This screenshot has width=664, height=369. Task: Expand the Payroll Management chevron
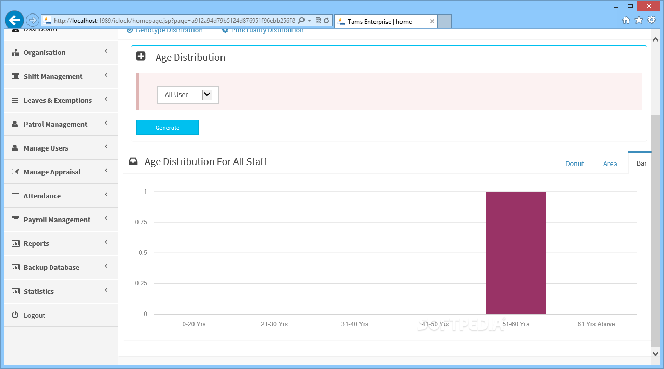tap(106, 218)
